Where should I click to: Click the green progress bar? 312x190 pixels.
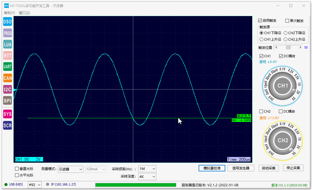(x=136, y=185)
